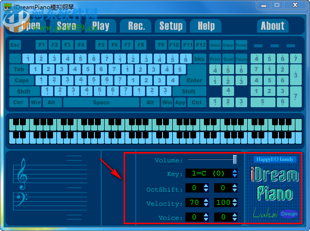Decrease the second Voice value

pos(235,219)
